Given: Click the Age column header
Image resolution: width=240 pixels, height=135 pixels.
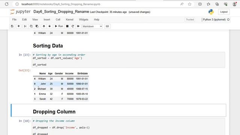Looking at the screenshot, I should pyautogui.click(x=50, y=73).
